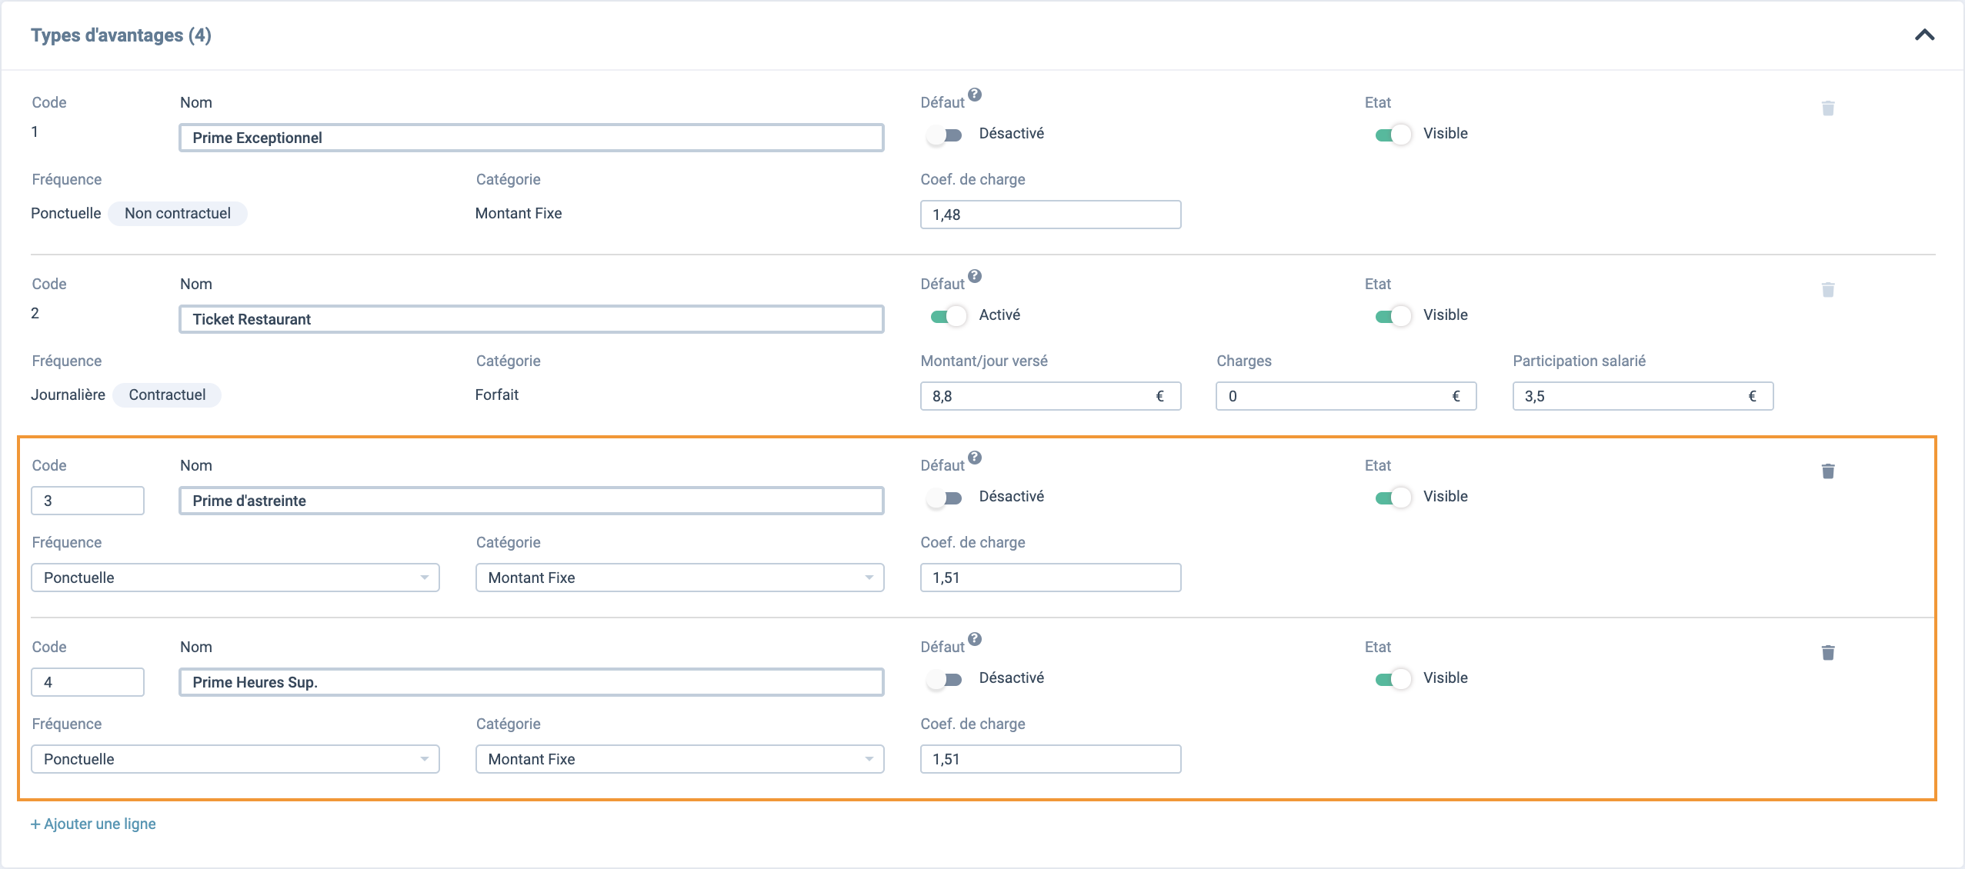This screenshot has height=869, width=1965.
Task: Edit Montant/jour versé field with 8,8
Action: pos(1051,396)
